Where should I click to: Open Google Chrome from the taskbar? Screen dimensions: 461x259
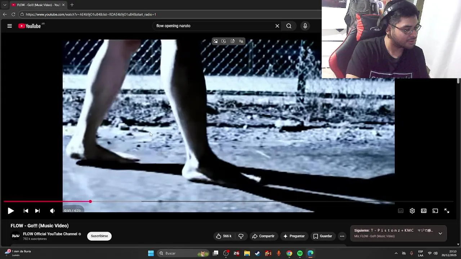(289, 253)
